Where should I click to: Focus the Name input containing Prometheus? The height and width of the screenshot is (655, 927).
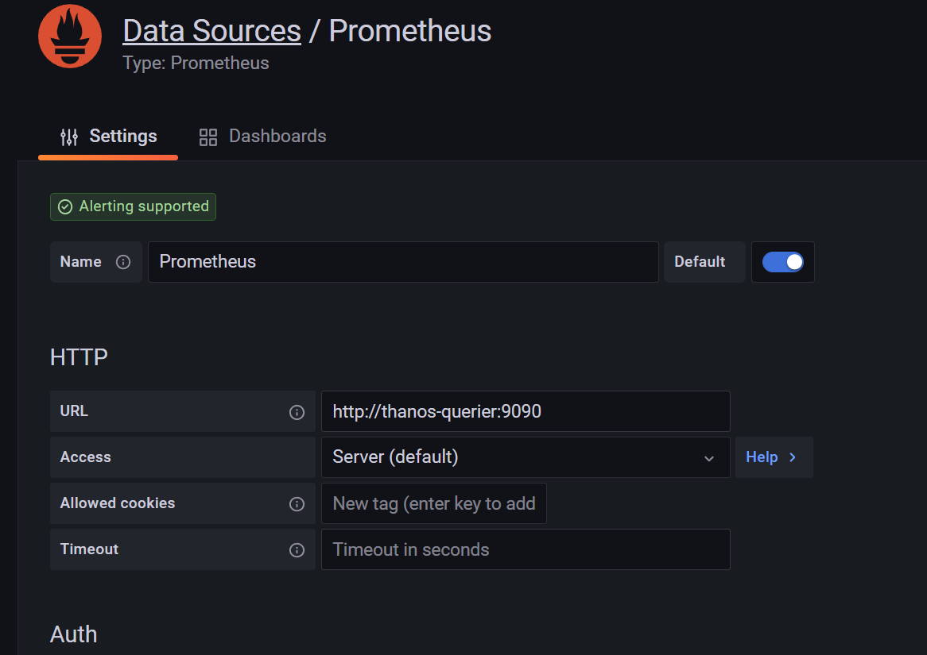tap(403, 262)
